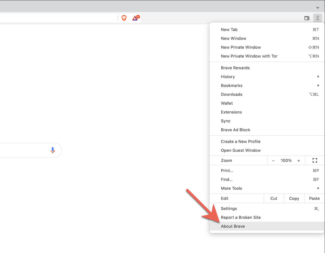Image resolution: width=325 pixels, height=253 pixels.
Task: Click the 100% zoom level value
Action: (x=286, y=160)
